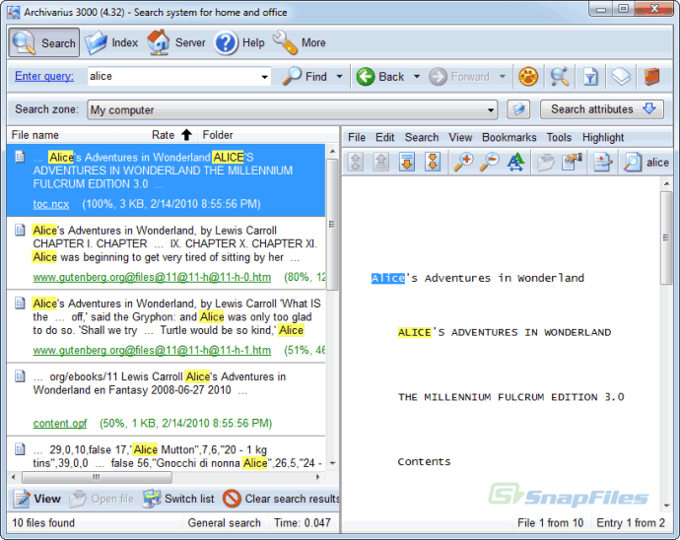Click the document filter icon
Screen dimensions: 680x540
(x=590, y=76)
